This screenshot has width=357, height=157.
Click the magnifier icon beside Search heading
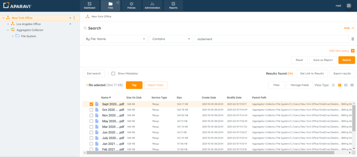(85, 28)
